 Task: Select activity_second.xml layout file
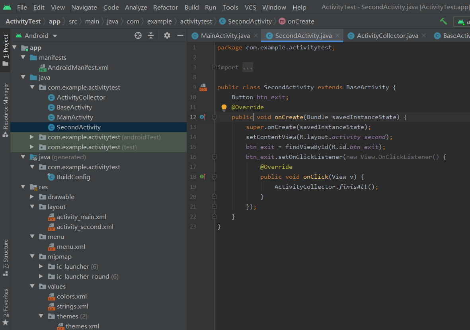click(85, 227)
